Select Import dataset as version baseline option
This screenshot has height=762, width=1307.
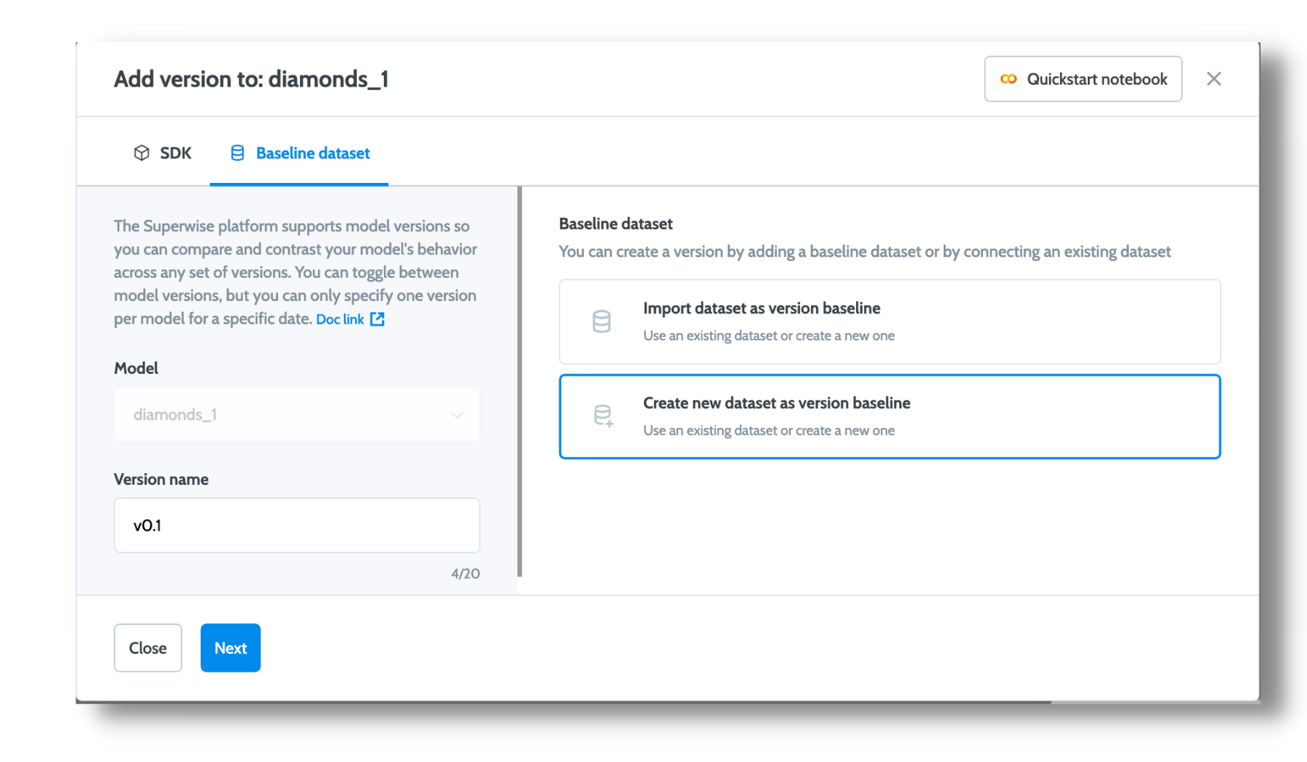[889, 321]
